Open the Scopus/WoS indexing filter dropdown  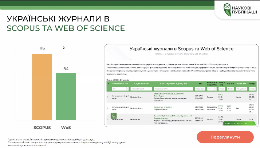[211, 88]
